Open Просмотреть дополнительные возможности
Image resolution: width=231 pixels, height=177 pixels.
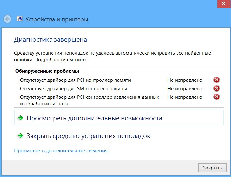119,117
